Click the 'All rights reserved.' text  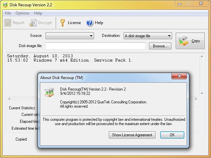point(74,106)
